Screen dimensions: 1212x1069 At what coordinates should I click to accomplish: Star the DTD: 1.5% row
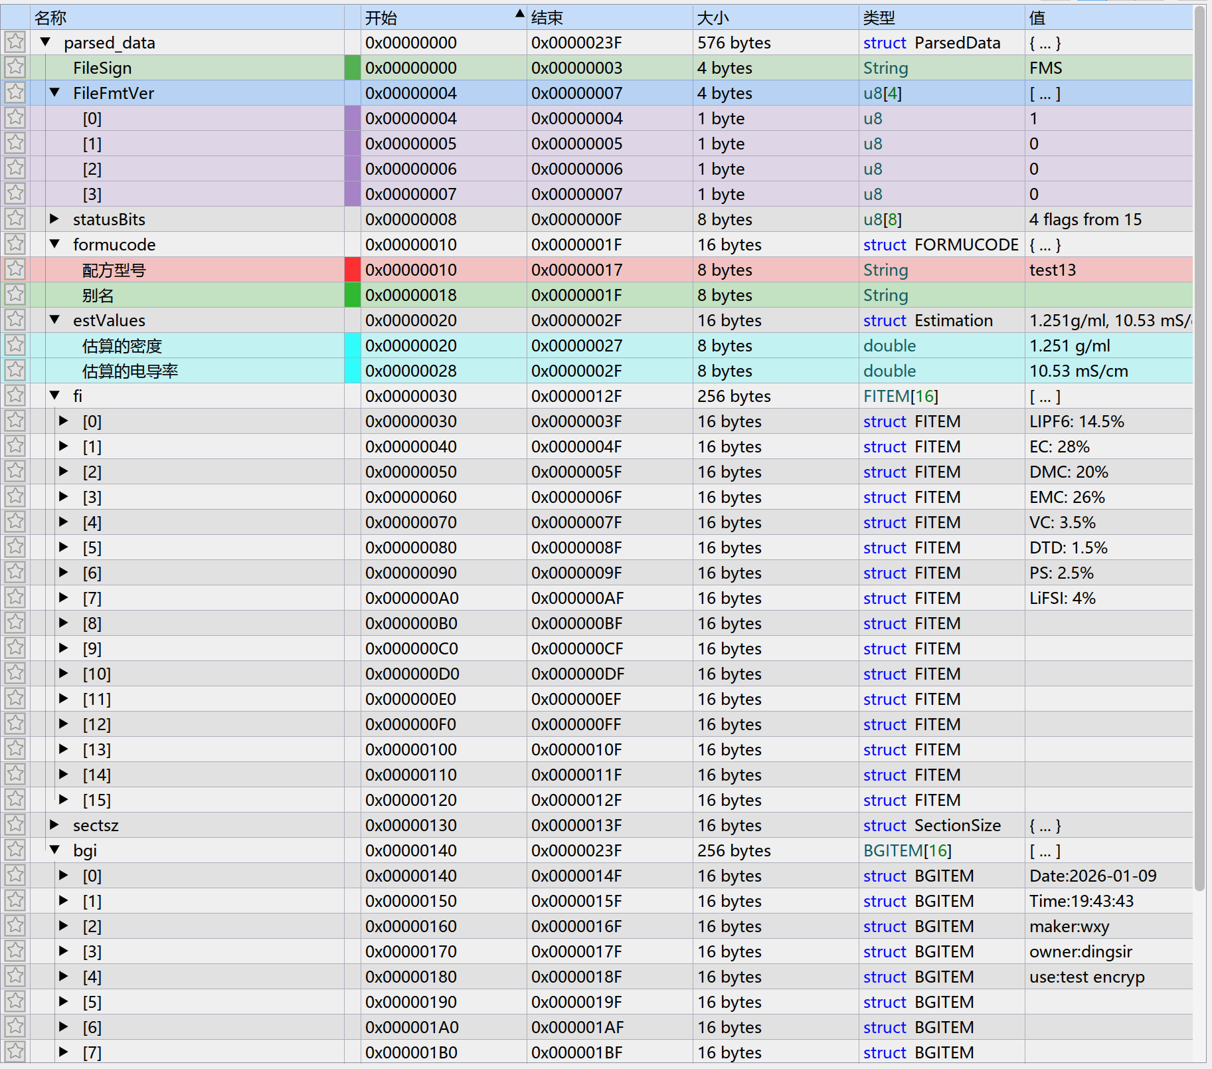coord(15,547)
